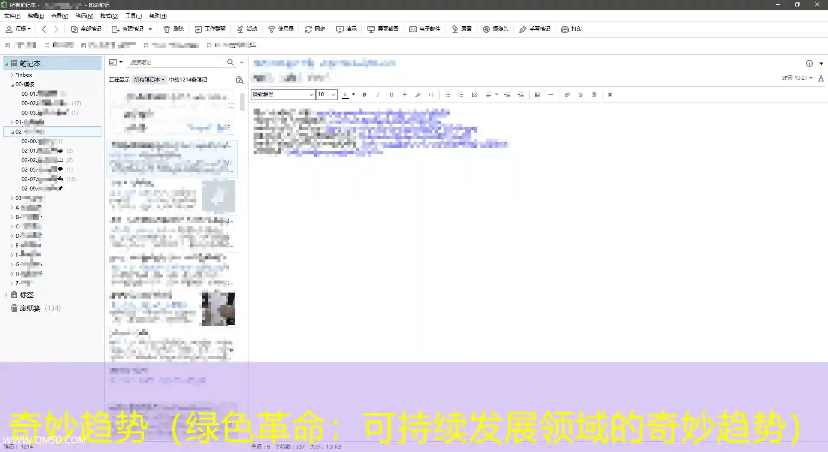
Task: Collapse the search panel chevron
Action: pyautogui.click(x=242, y=62)
